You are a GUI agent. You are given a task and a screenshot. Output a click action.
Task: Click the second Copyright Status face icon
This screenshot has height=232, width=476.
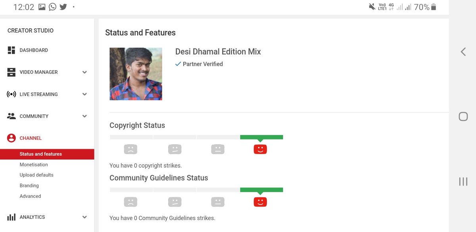(175, 149)
